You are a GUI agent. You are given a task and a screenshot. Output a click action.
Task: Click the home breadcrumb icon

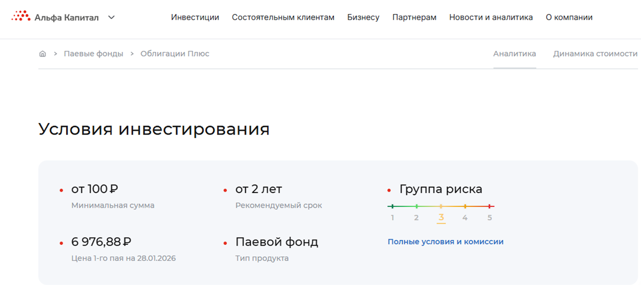(x=42, y=54)
